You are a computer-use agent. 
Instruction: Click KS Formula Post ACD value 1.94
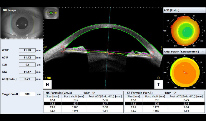point(186,107)
